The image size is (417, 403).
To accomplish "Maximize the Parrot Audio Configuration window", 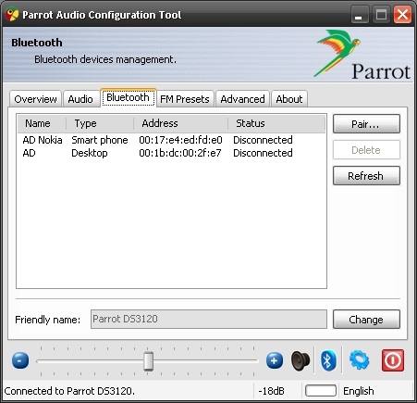I will tap(381, 15).
